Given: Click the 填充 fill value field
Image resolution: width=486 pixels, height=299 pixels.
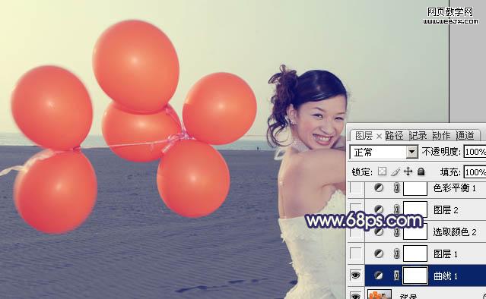Looking at the screenshot, I should [x=475, y=172].
